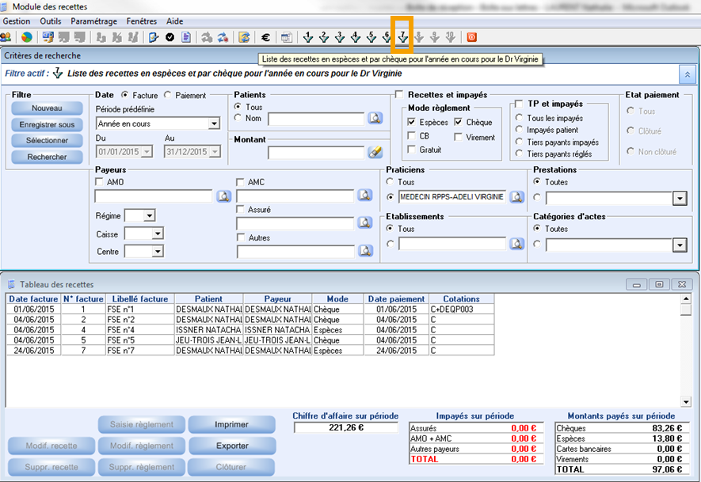701x482 pixels.
Task: Open the Paramétrage menu
Action: pyautogui.click(x=93, y=21)
